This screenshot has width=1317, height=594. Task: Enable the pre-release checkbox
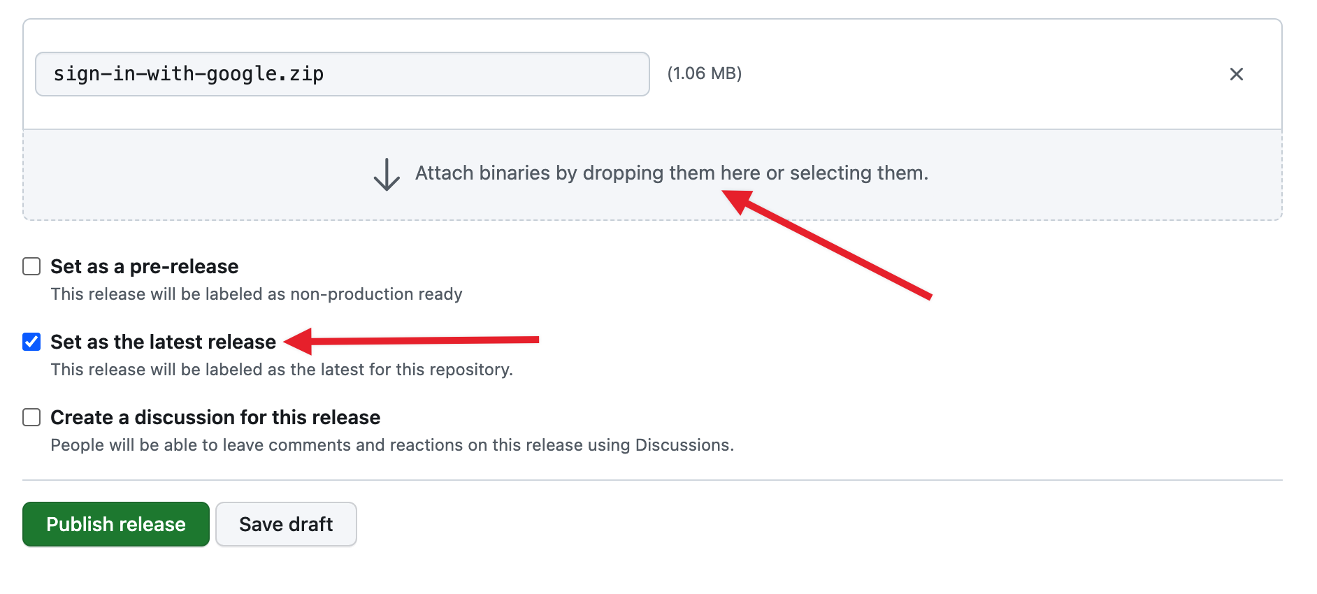(x=31, y=266)
